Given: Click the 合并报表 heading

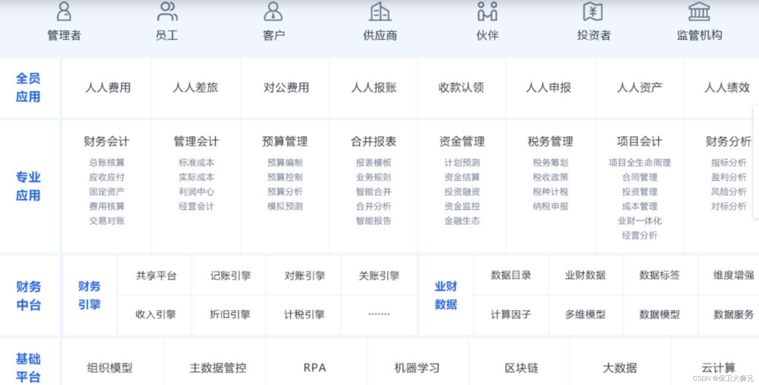Looking at the screenshot, I should point(374,141).
